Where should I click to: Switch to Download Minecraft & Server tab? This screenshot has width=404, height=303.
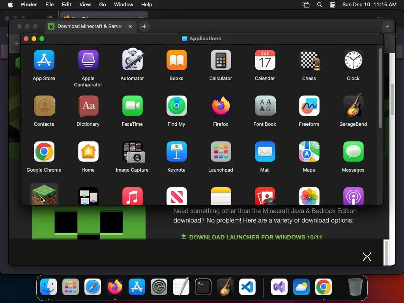90,26
